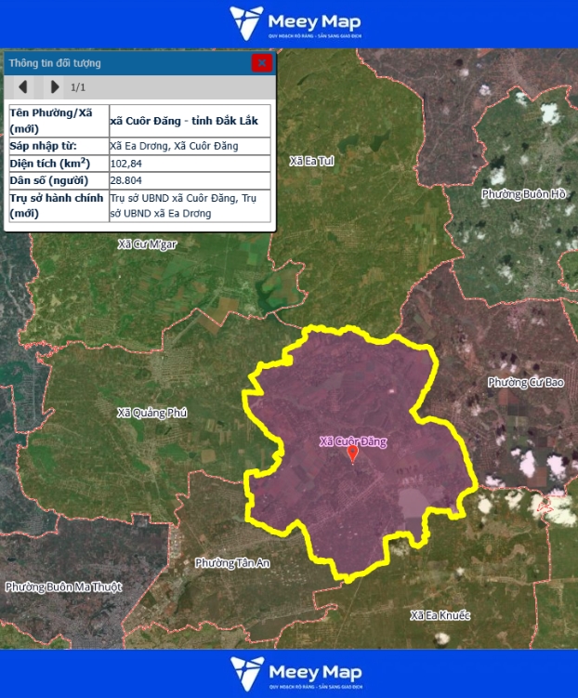This screenshot has width=578, height=698.
Task: Select the Xã Quảng Phú region label
Action: point(152,413)
